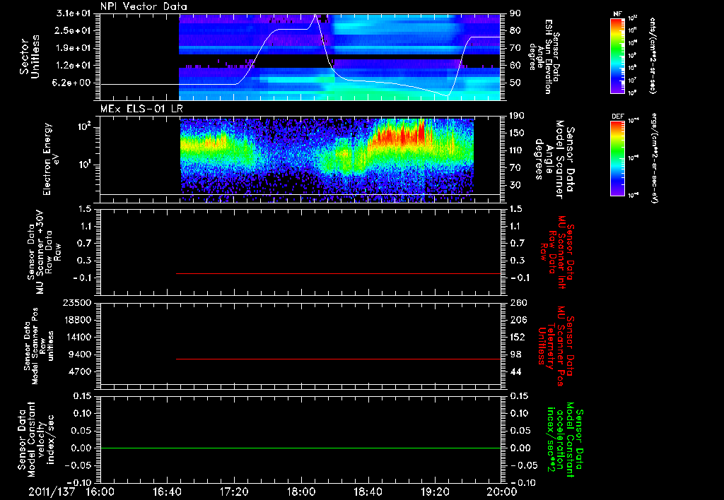724x500 pixels.
Task: Click the 44 telemetry tick label
Action: point(515,371)
